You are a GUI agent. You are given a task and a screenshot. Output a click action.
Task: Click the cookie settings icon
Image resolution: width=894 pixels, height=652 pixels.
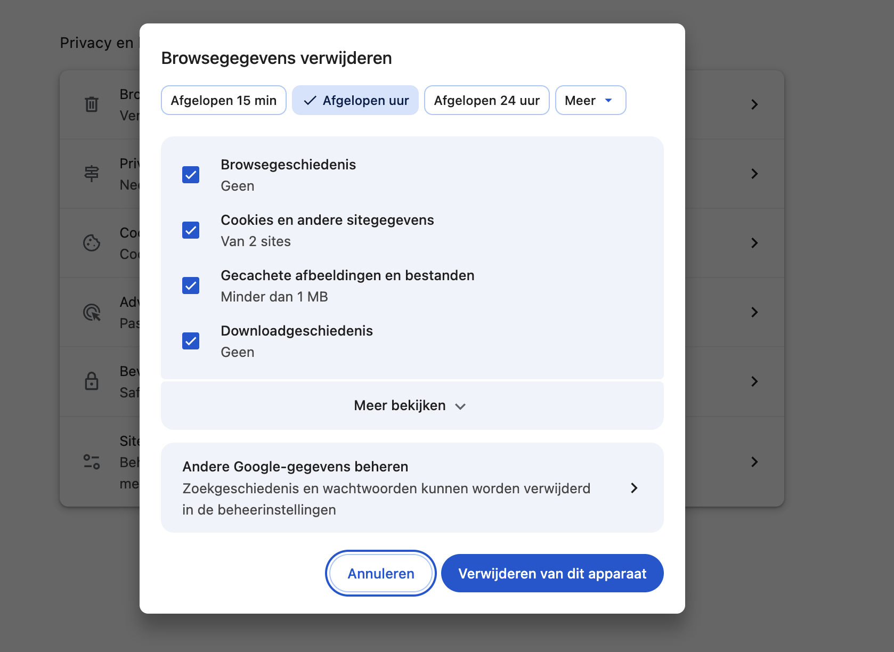click(x=92, y=243)
